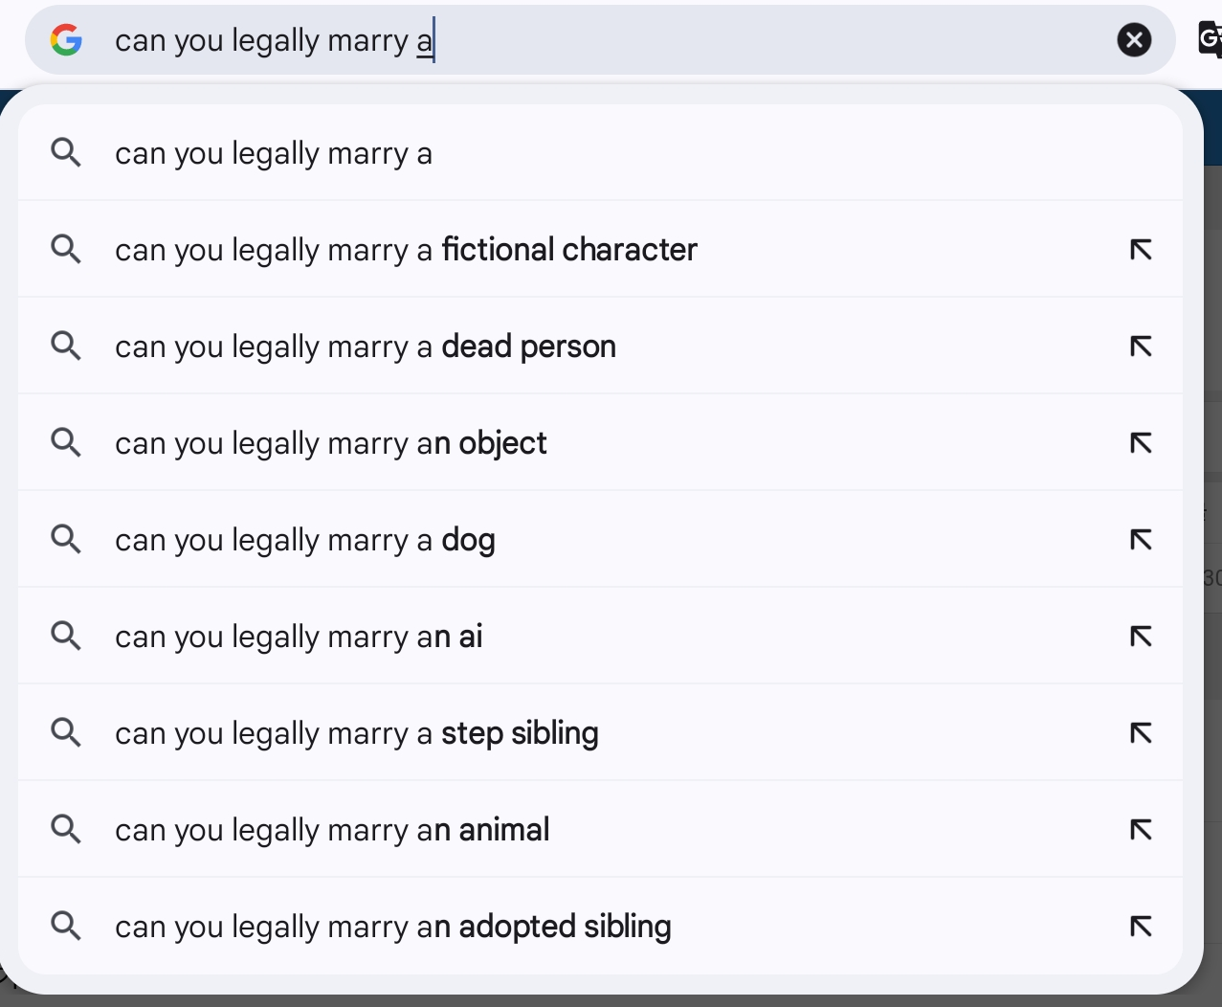Clear the search box with X icon
This screenshot has height=1007, width=1222.
click(1134, 40)
